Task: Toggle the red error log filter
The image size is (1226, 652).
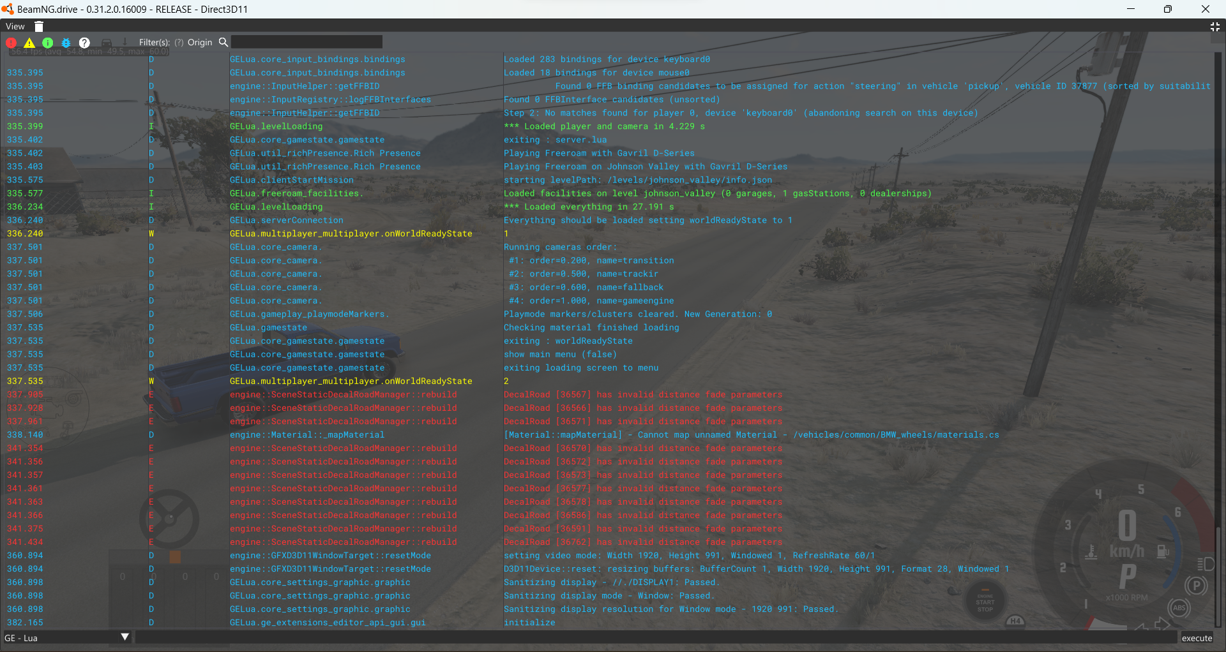Action: [x=11, y=43]
